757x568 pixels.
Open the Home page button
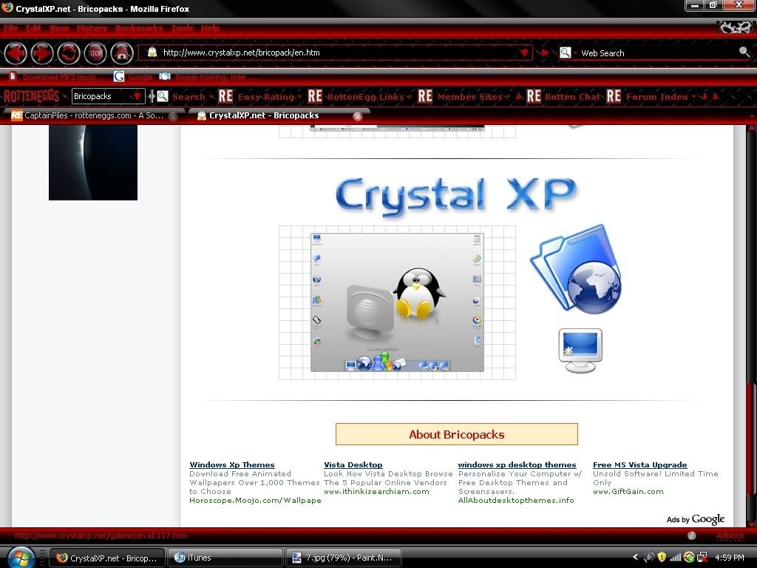pyautogui.click(x=122, y=53)
